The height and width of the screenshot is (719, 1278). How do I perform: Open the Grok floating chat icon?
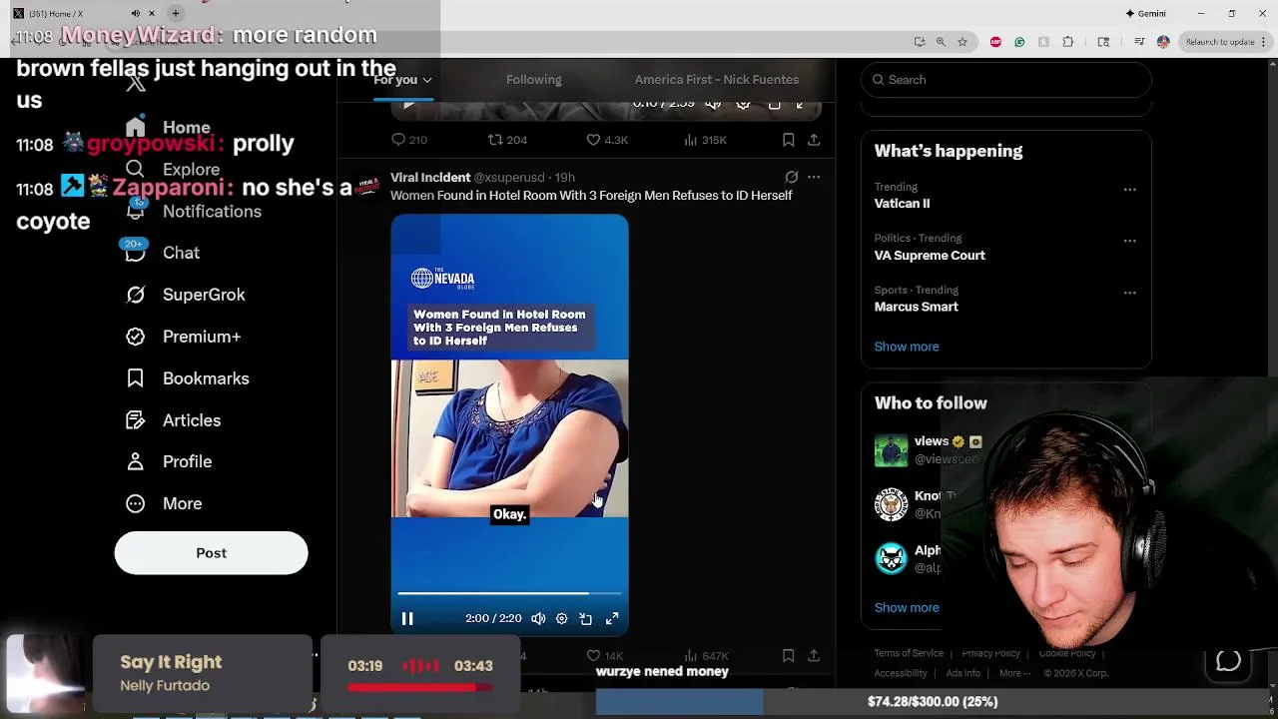pos(1228,661)
